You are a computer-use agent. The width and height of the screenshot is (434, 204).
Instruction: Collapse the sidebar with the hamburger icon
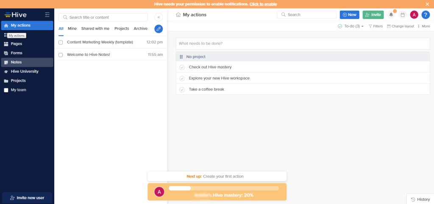tap(47, 15)
